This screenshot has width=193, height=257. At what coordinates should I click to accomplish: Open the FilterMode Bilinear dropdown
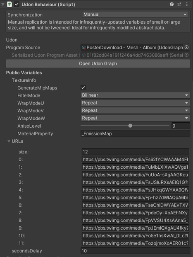click(135, 95)
